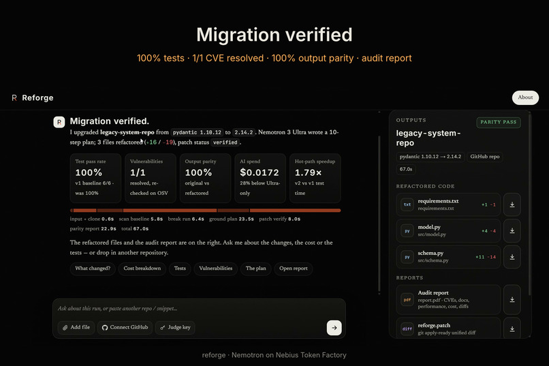
Task: Click the py icon next to model.py
Action: [407, 231]
